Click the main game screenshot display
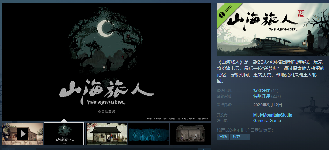 click(107, 62)
